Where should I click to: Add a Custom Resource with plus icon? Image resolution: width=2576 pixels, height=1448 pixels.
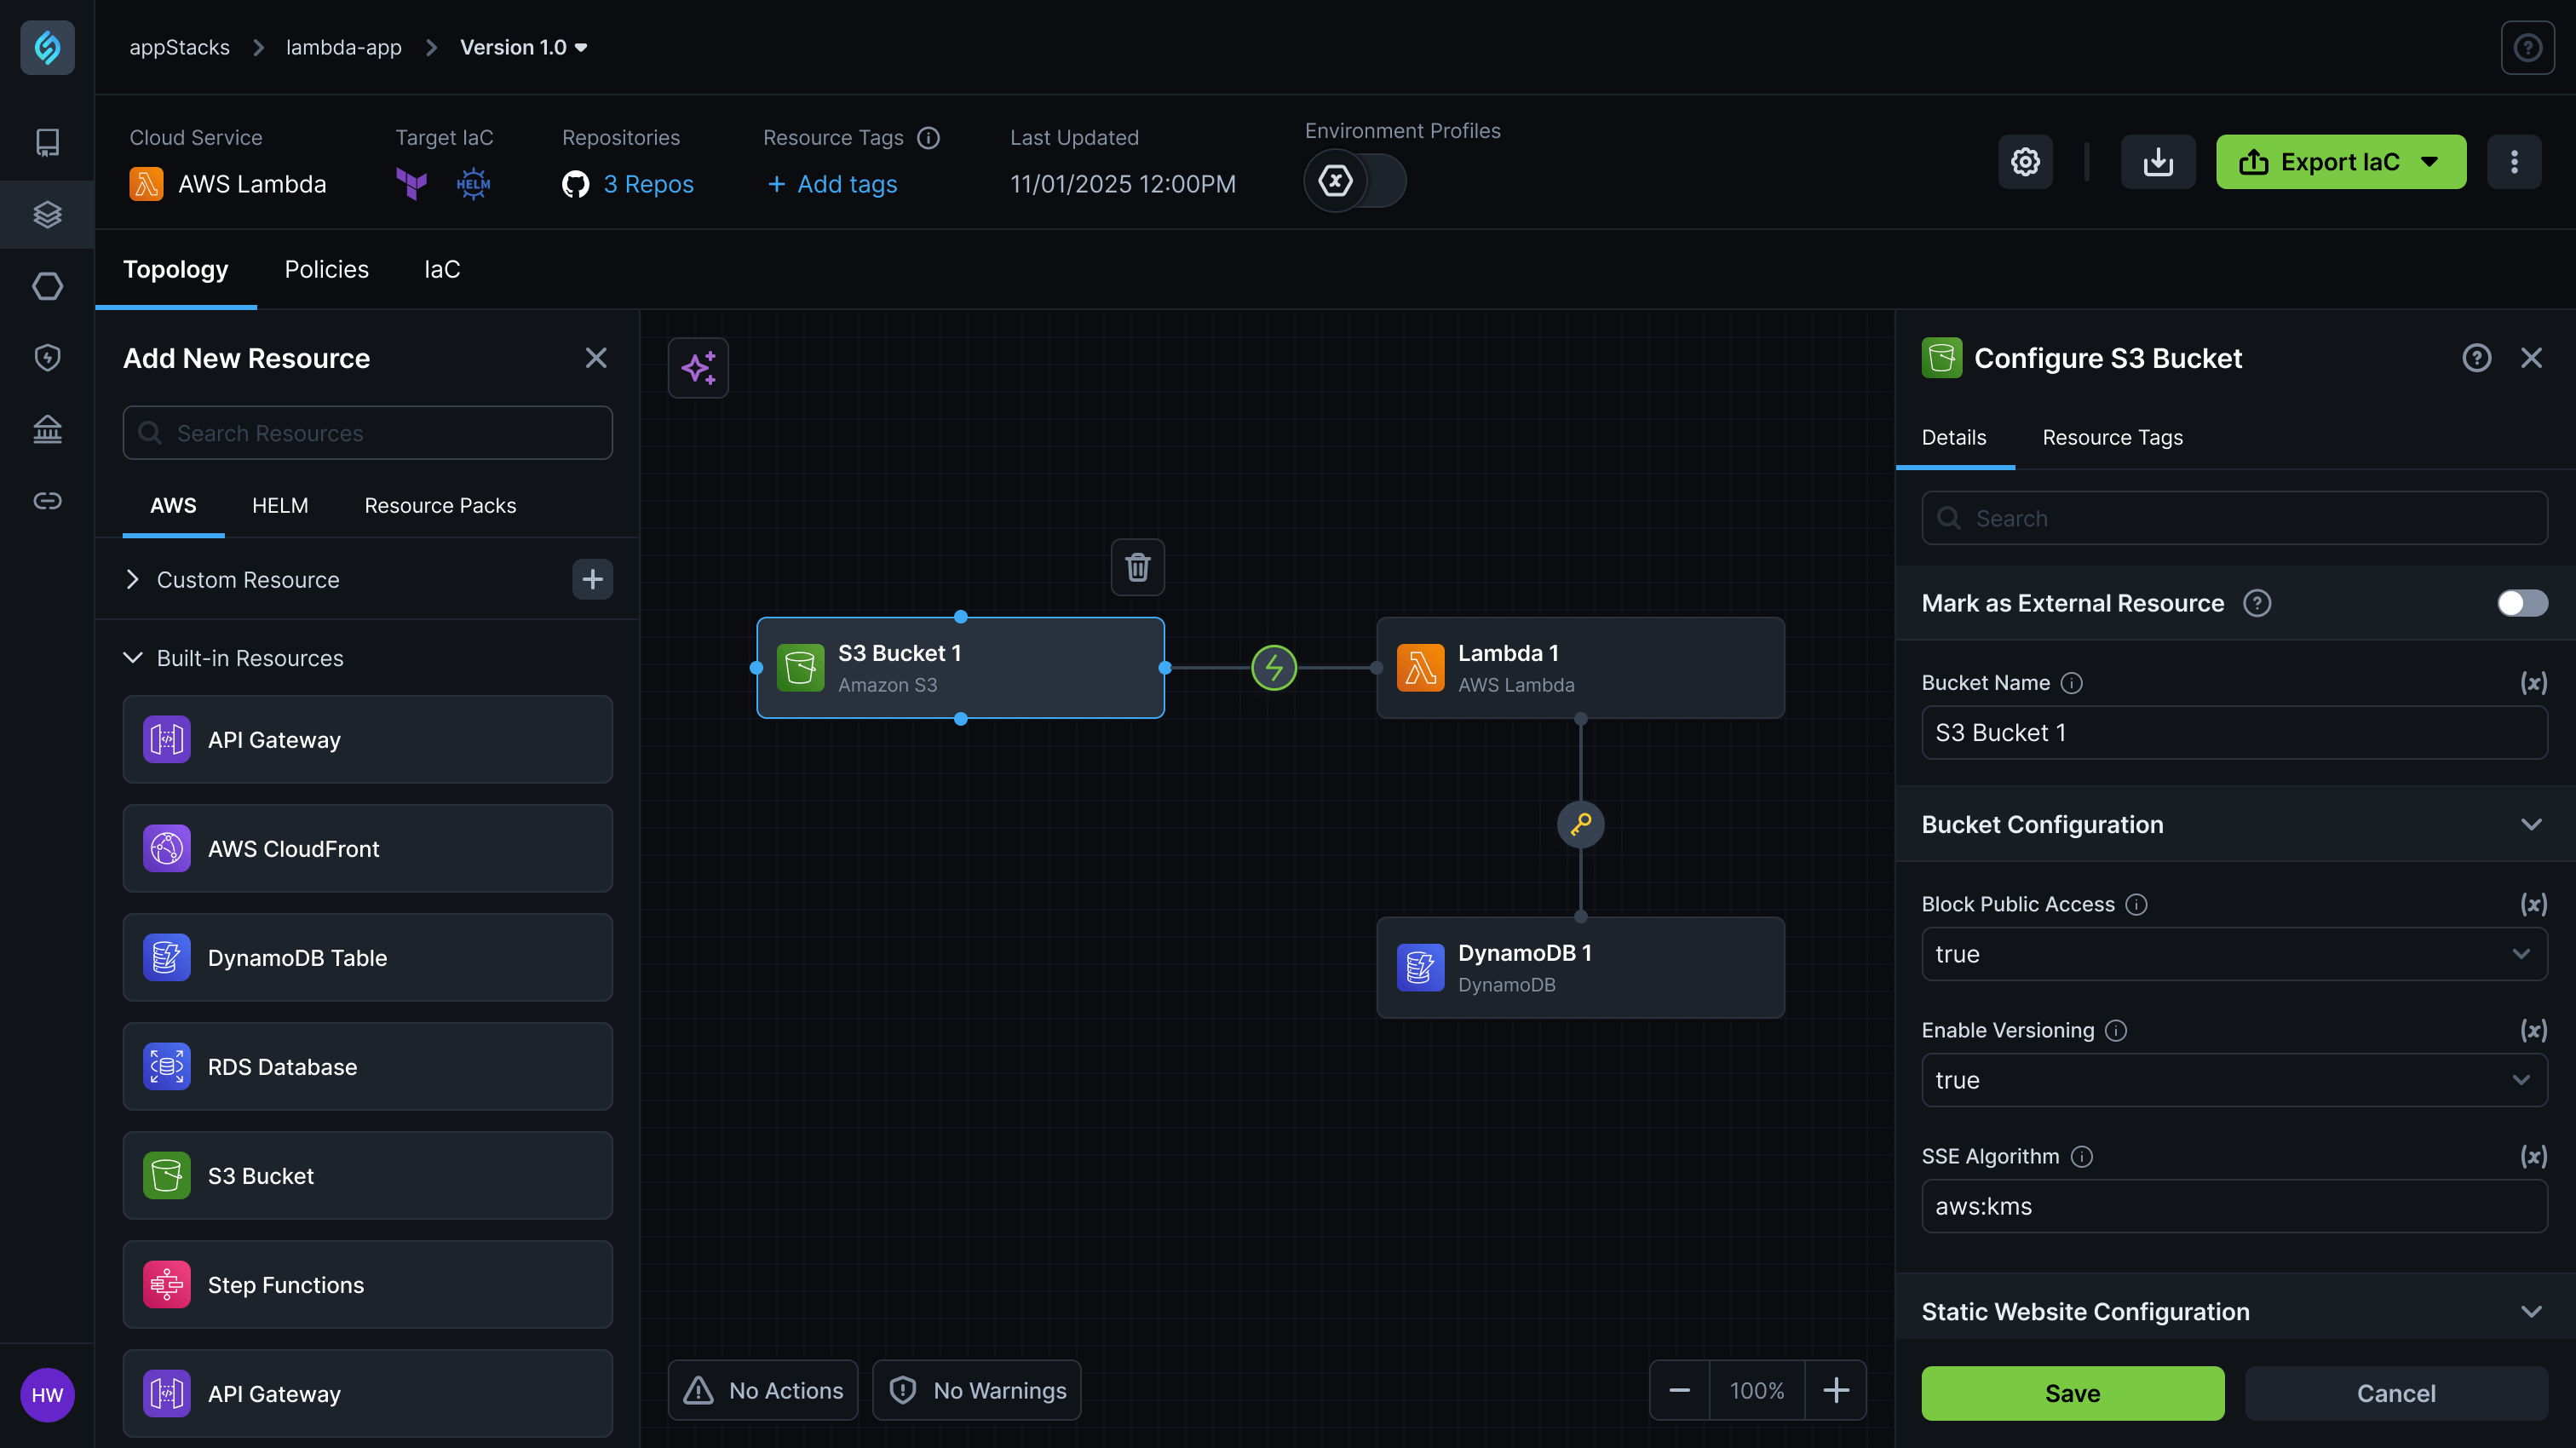pos(592,579)
